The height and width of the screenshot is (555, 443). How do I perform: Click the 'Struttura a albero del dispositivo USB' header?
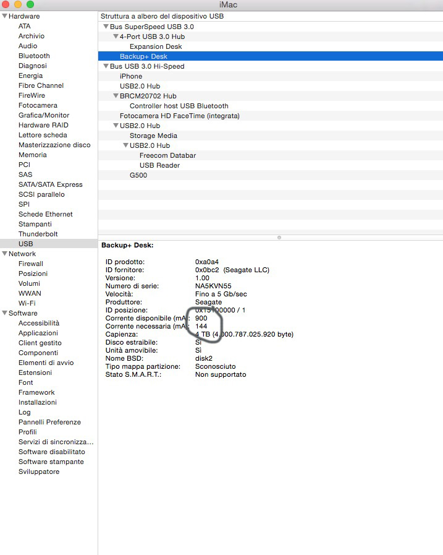(162, 16)
